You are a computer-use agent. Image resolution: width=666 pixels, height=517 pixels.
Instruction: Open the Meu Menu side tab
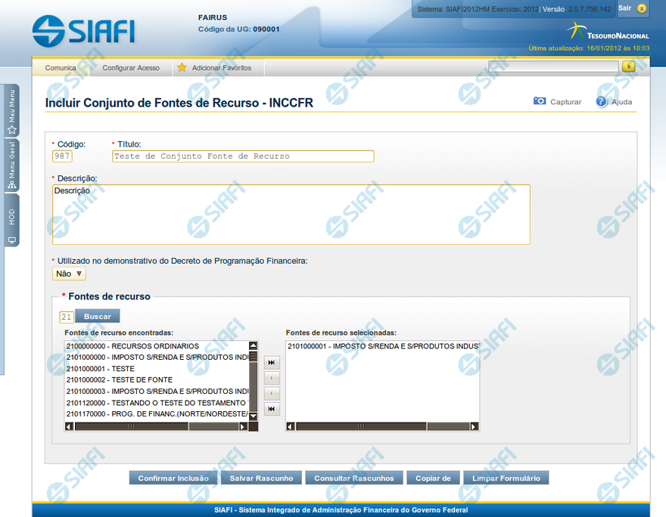point(11,110)
